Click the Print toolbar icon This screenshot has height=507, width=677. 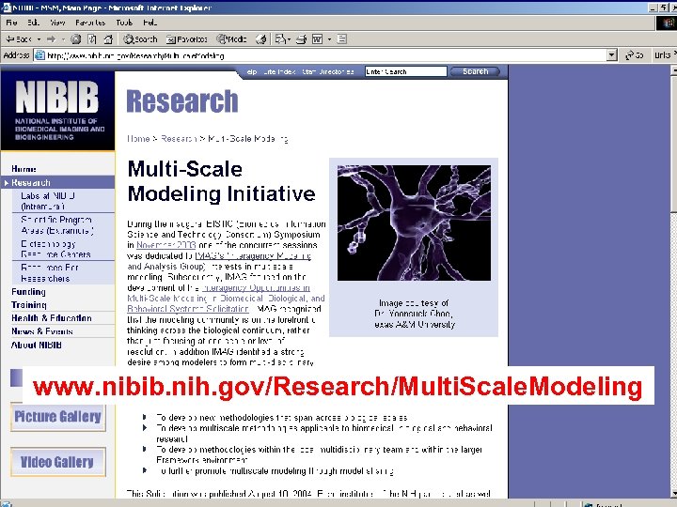click(302, 39)
